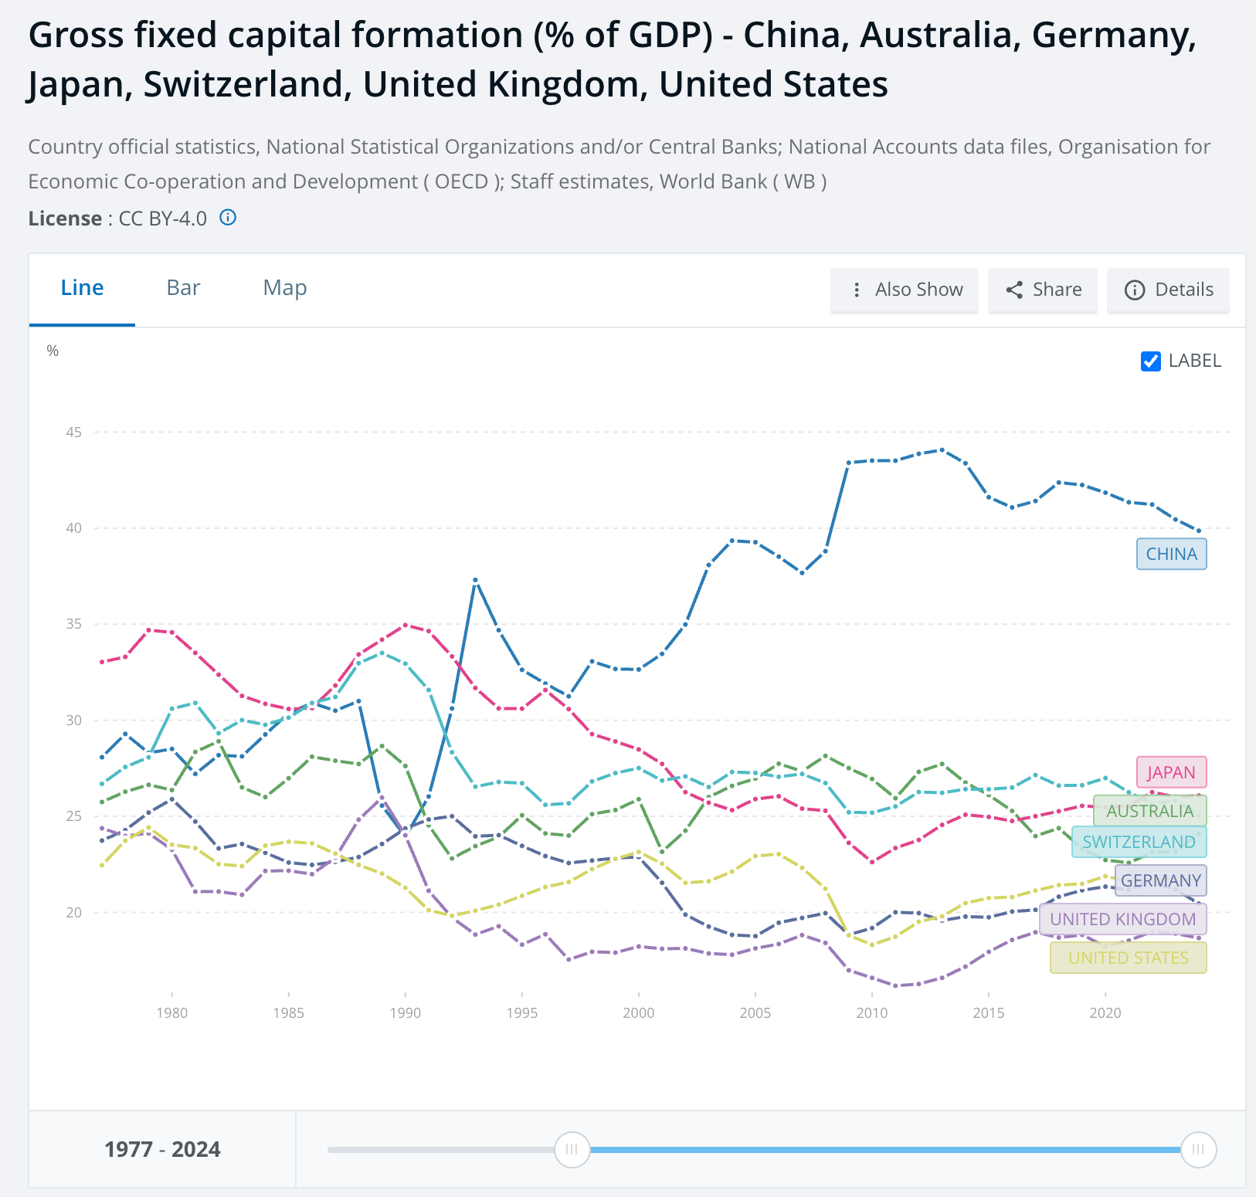Click the UNITED STATES series label
This screenshot has height=1197, width=1256.
coord(1129,958)
